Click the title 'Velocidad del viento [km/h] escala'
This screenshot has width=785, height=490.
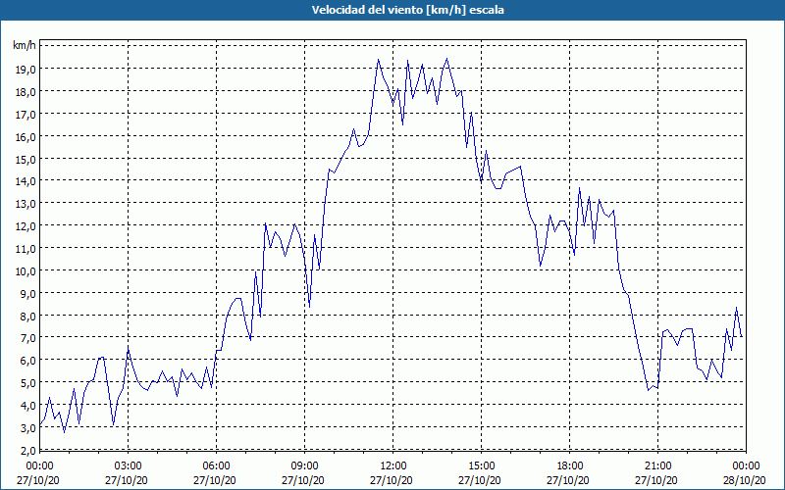(x=407, y=10)
